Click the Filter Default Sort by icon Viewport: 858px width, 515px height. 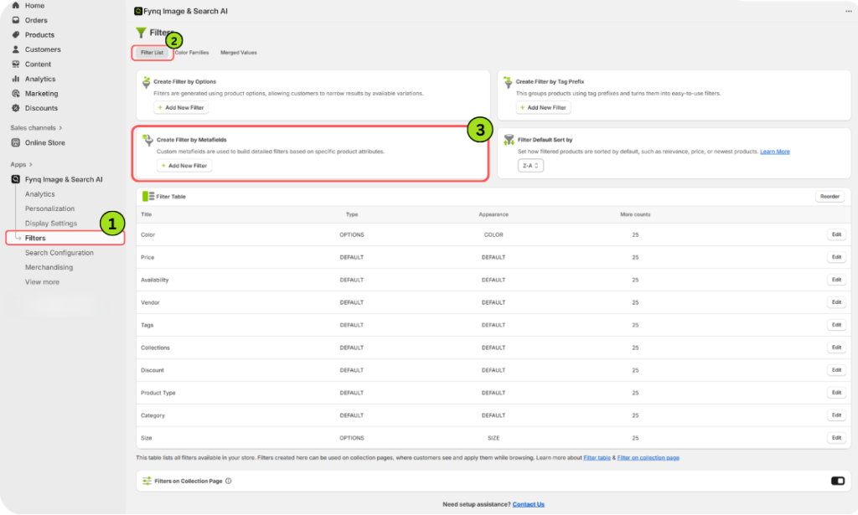point(509,141)
